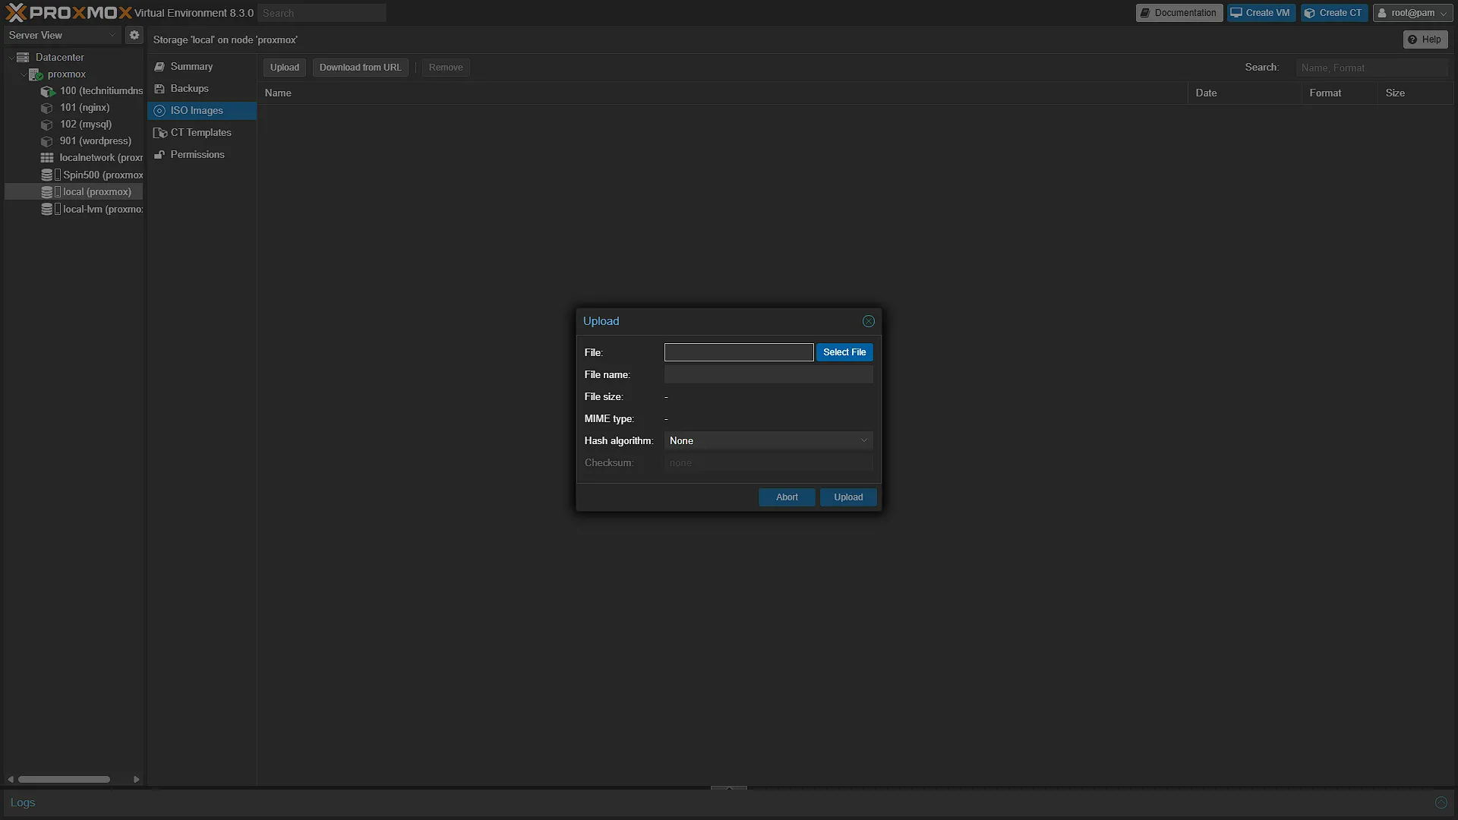Select the Datacenter tree node

point(59,57)
